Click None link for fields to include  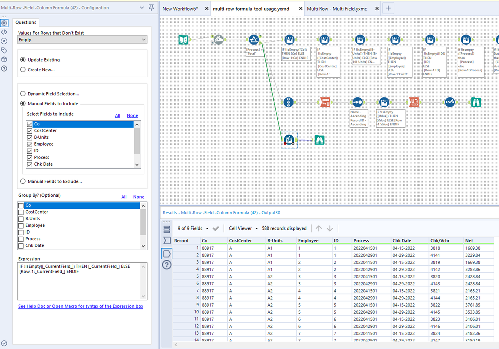pyautogui.click(x=132, y=116)
